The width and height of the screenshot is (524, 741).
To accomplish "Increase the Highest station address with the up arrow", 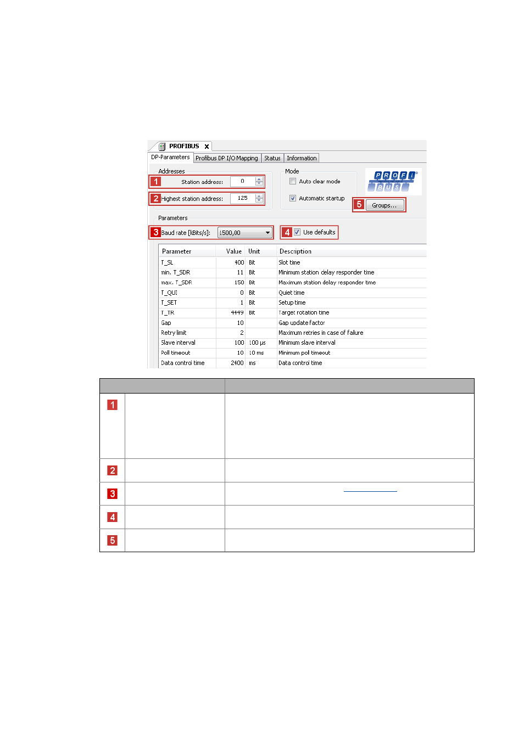I will click(259, 196).
